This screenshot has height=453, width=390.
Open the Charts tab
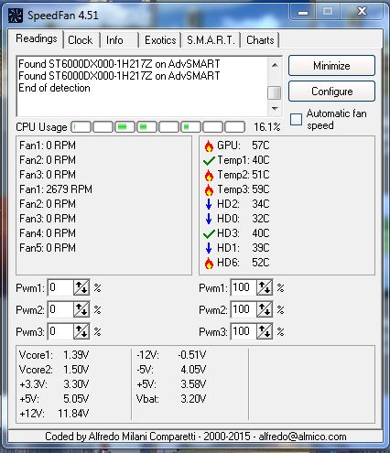pos(260,40)
